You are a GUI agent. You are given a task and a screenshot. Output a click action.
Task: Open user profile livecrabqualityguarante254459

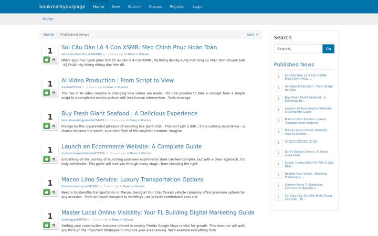coord(83,120)
